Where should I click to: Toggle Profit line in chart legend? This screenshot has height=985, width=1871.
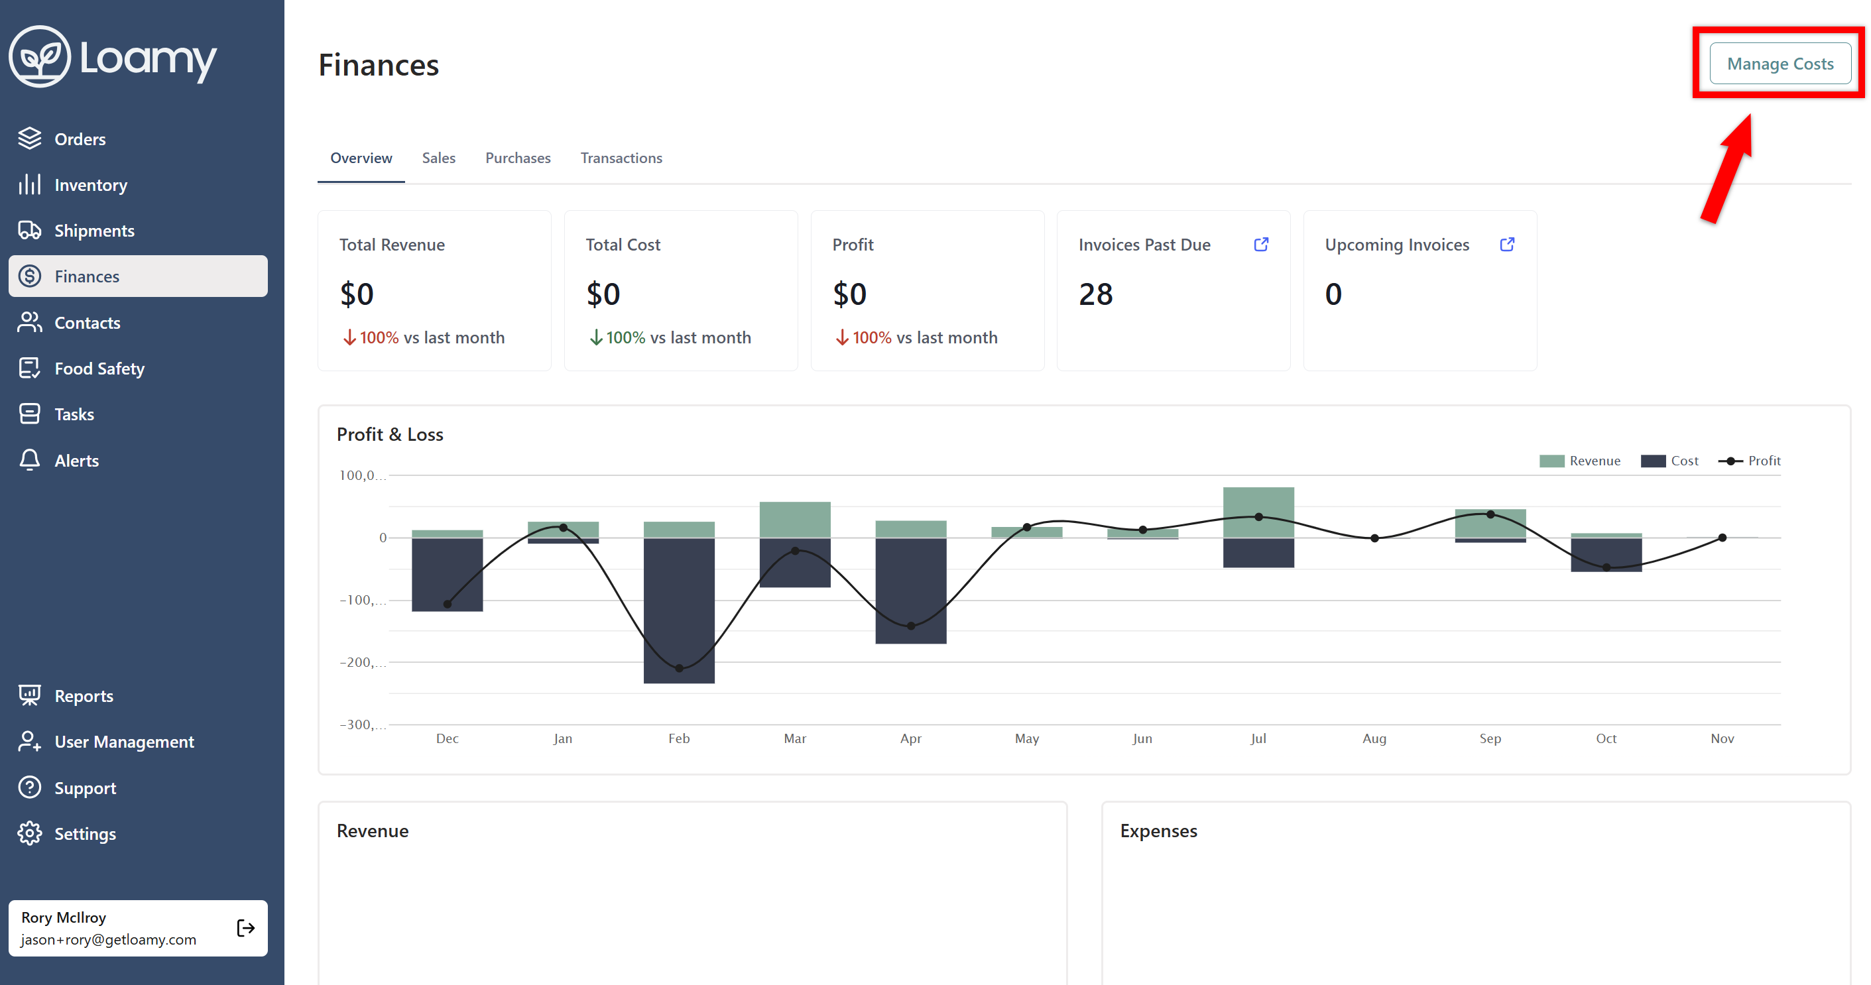(x=1749, y=461)
